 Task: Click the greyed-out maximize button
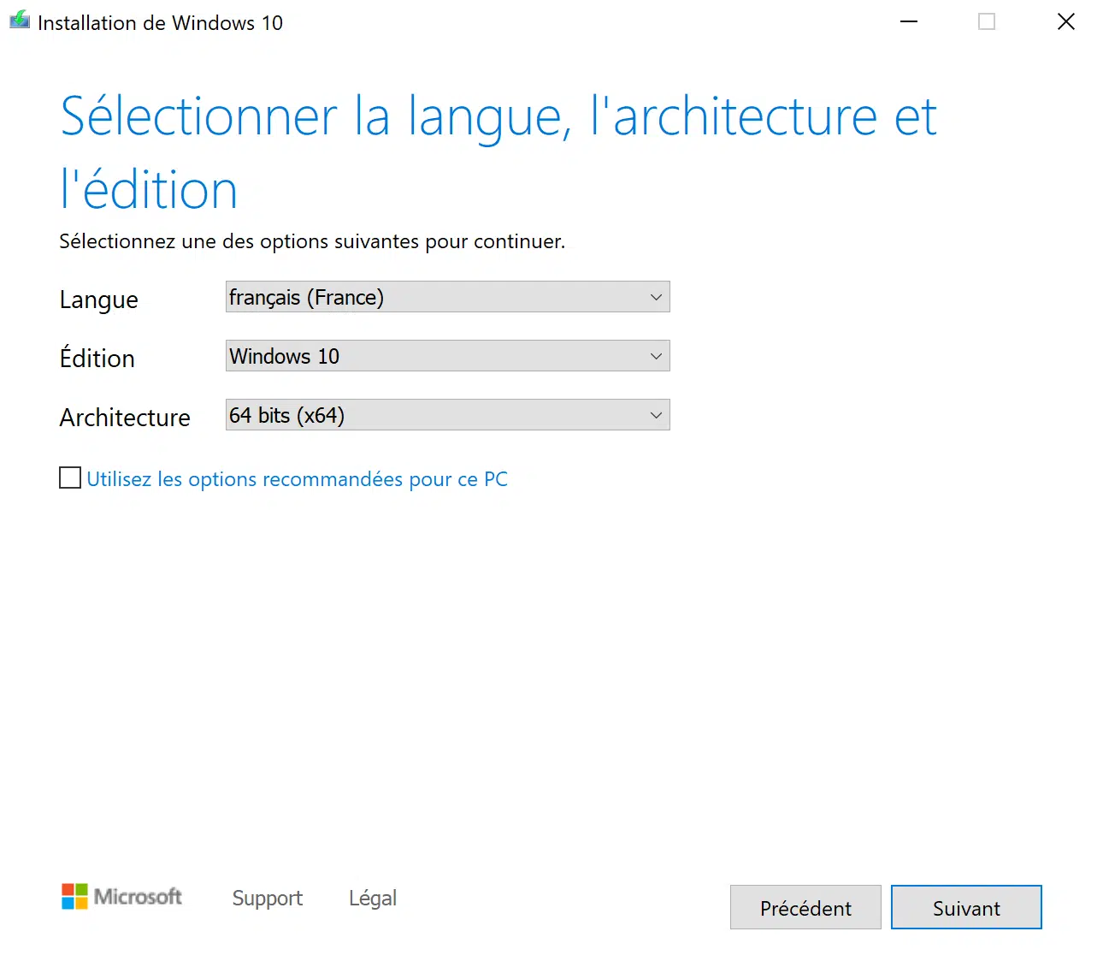(x=987, y=21)
